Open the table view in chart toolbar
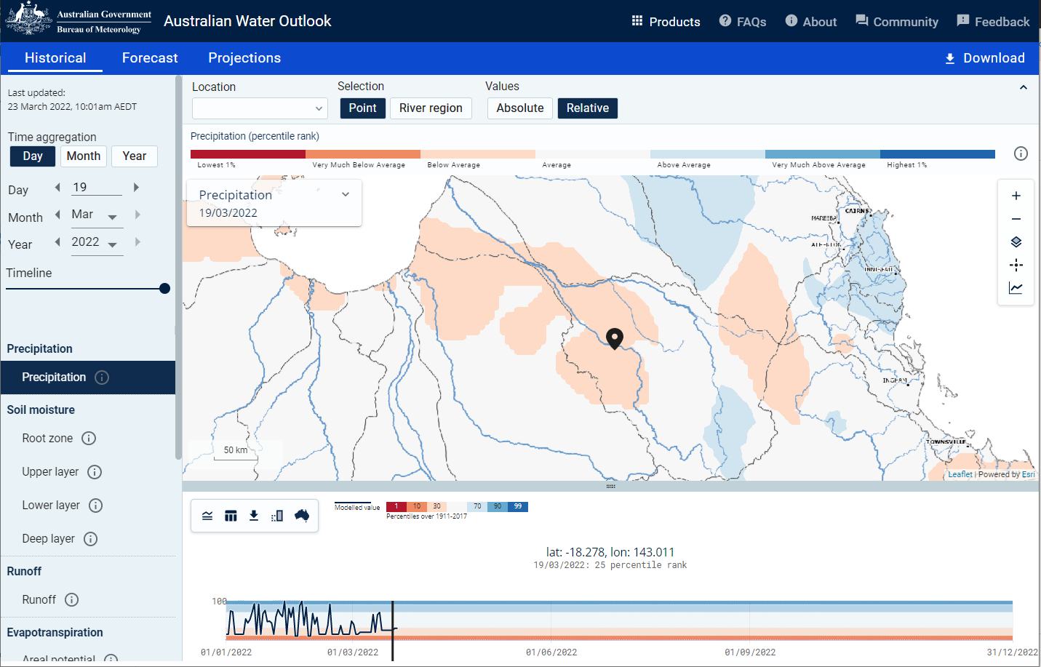 [231, 515]
